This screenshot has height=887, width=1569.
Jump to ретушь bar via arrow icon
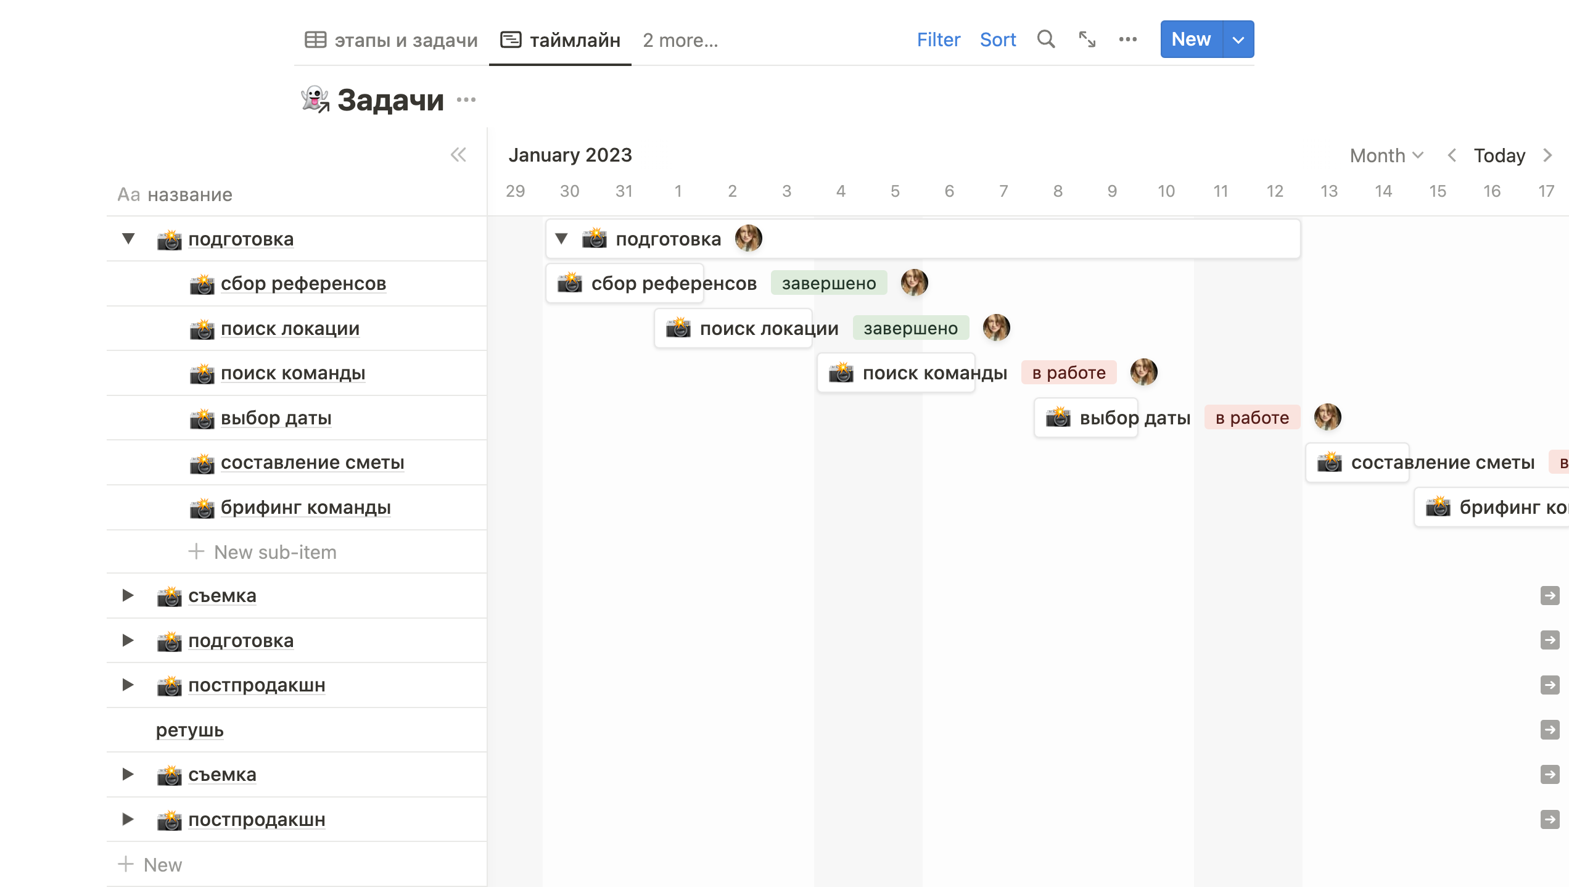pyautogui.click(x=1549, y=730)
